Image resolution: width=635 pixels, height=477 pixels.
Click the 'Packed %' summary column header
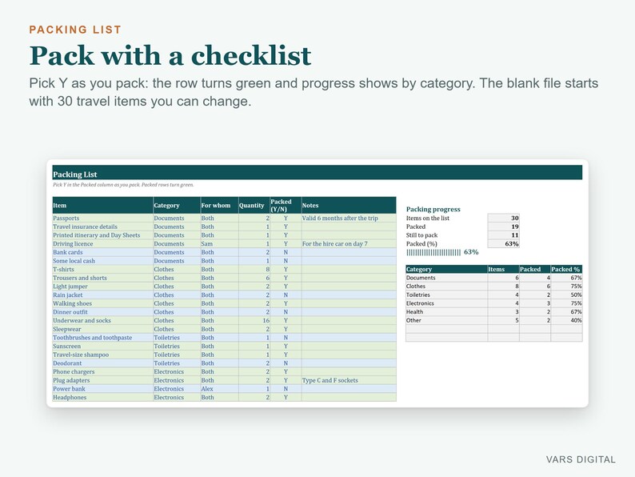pos(566,269)
